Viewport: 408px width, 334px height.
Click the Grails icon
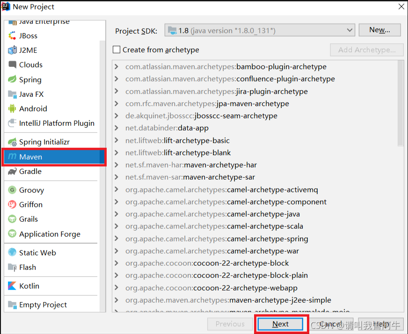(x=12, y=219)
